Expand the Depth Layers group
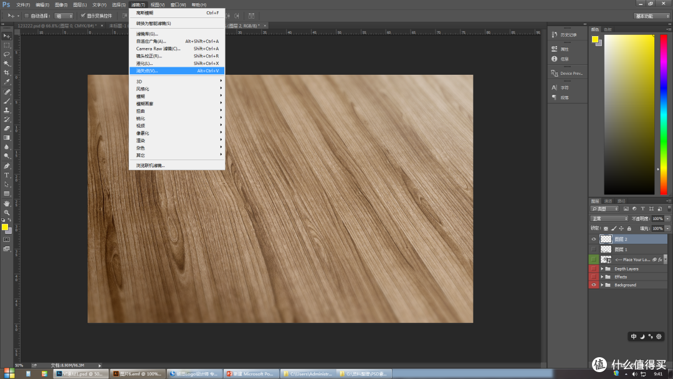Screen dimensions: 673x379 tap(602, 269)
